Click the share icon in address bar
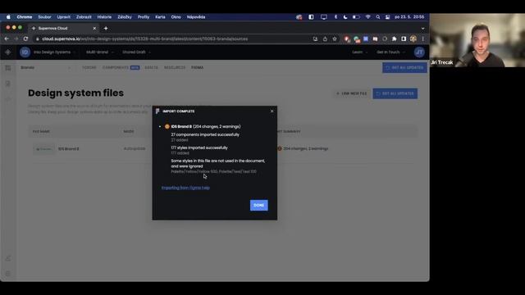This screenshot has height=295, width=525. 325,39
